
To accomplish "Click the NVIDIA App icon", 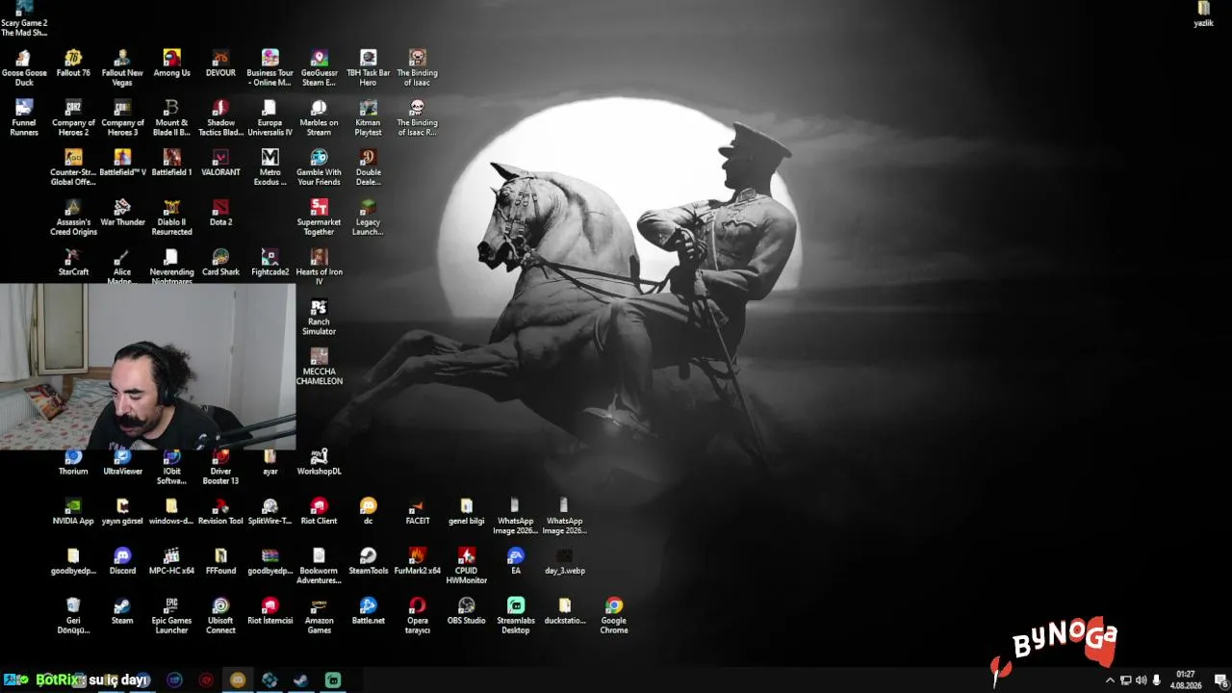I will tap(73, 512).
